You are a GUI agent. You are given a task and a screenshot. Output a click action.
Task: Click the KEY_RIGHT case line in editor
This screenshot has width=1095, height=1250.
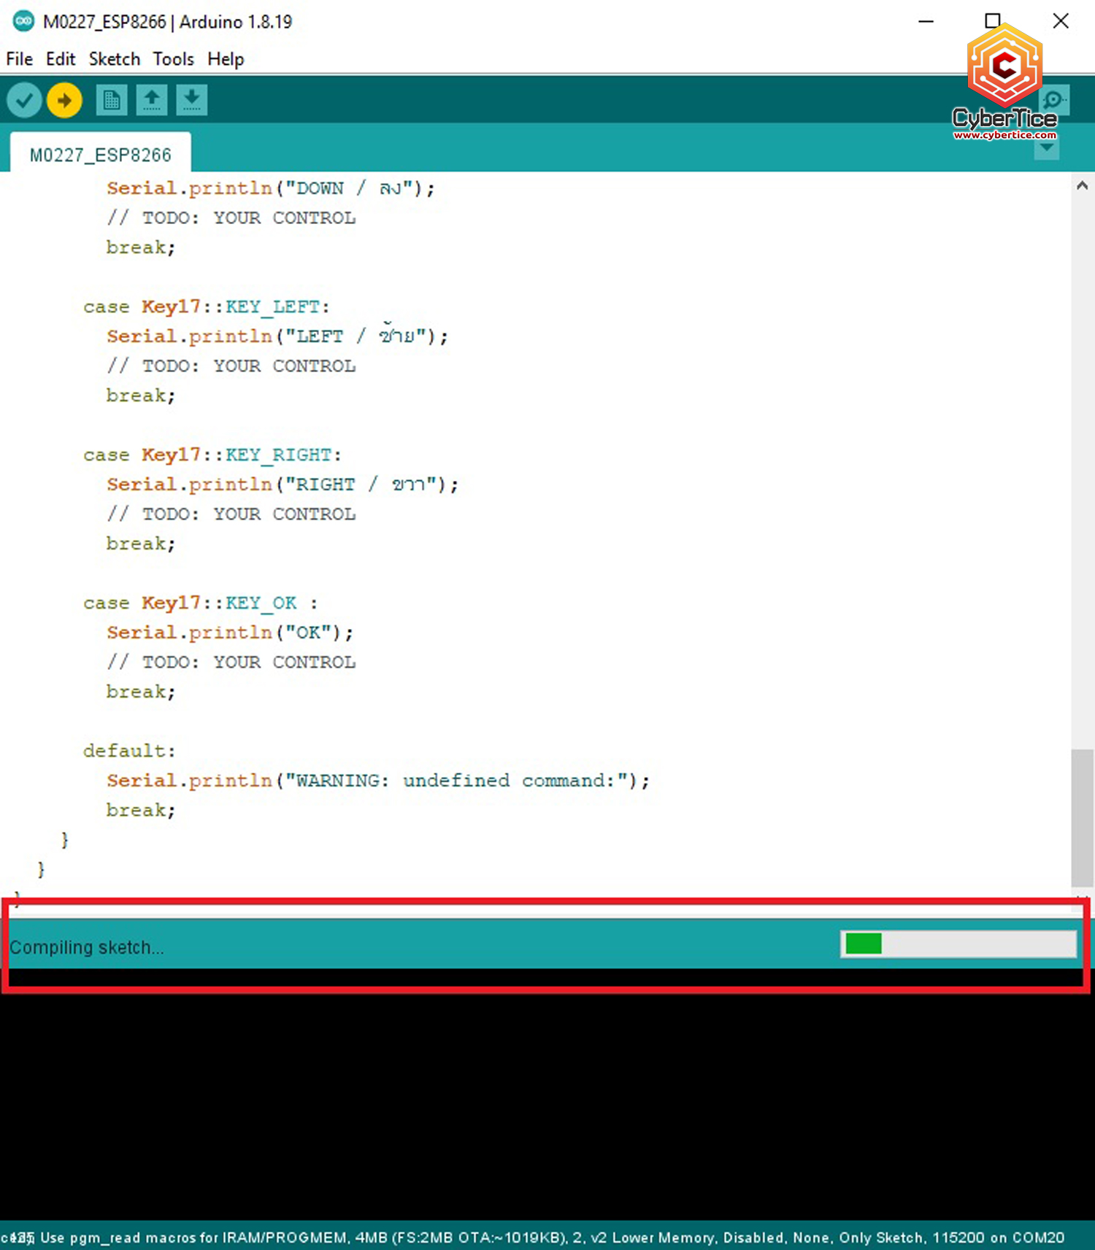pos(212,455)
